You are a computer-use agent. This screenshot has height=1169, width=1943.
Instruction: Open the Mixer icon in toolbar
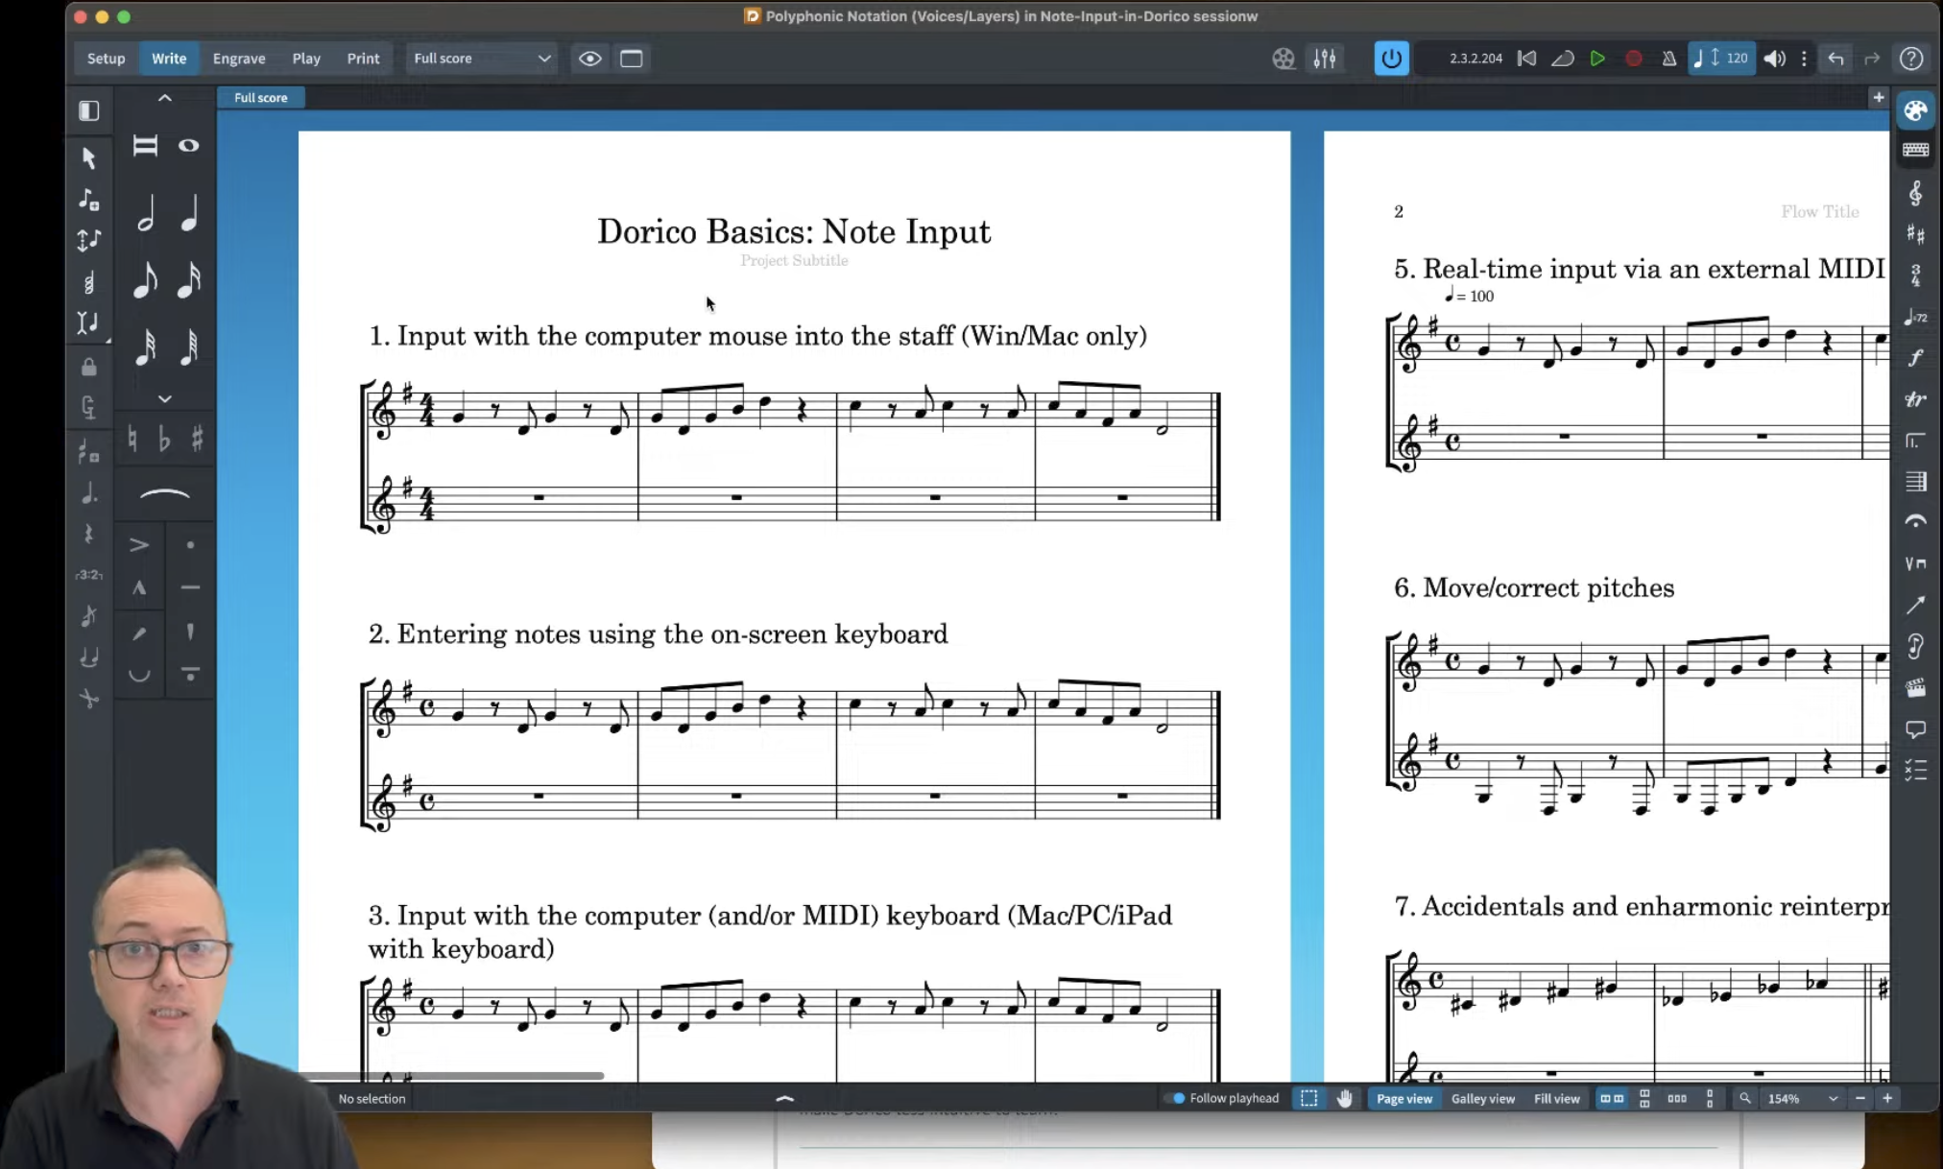point(1325,59)
